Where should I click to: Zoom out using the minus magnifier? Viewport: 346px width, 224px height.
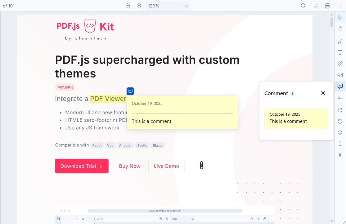[128, 6]
